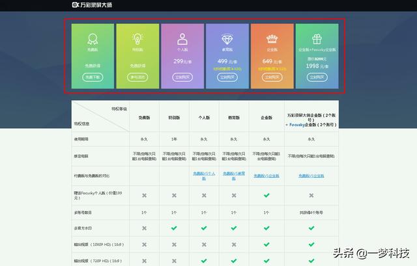Click cross for 720P HD output in 免费版 column
The width and height of the screenshot is (417, 266).
[x=144, y=261]
